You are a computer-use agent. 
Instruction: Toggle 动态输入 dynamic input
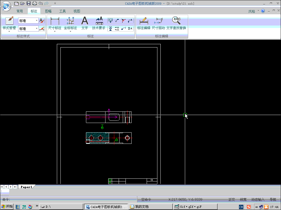tap(258, 200)
